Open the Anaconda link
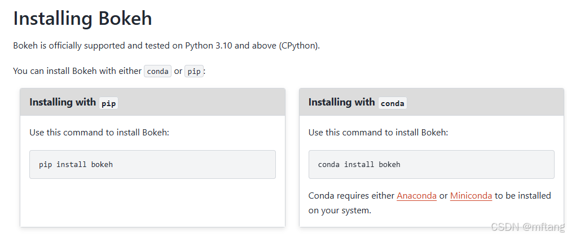This screenshot has width=567, height=237. [x=416, y=196]
